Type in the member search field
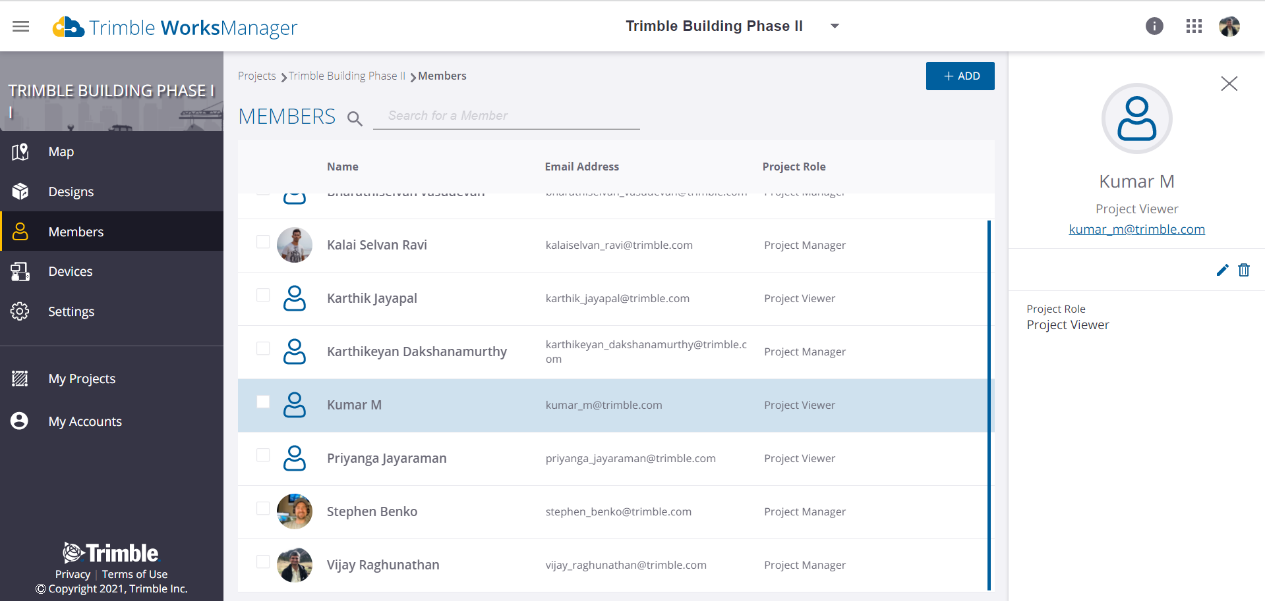The width and height of the screenshot is (1265, 601). (507, 115)
